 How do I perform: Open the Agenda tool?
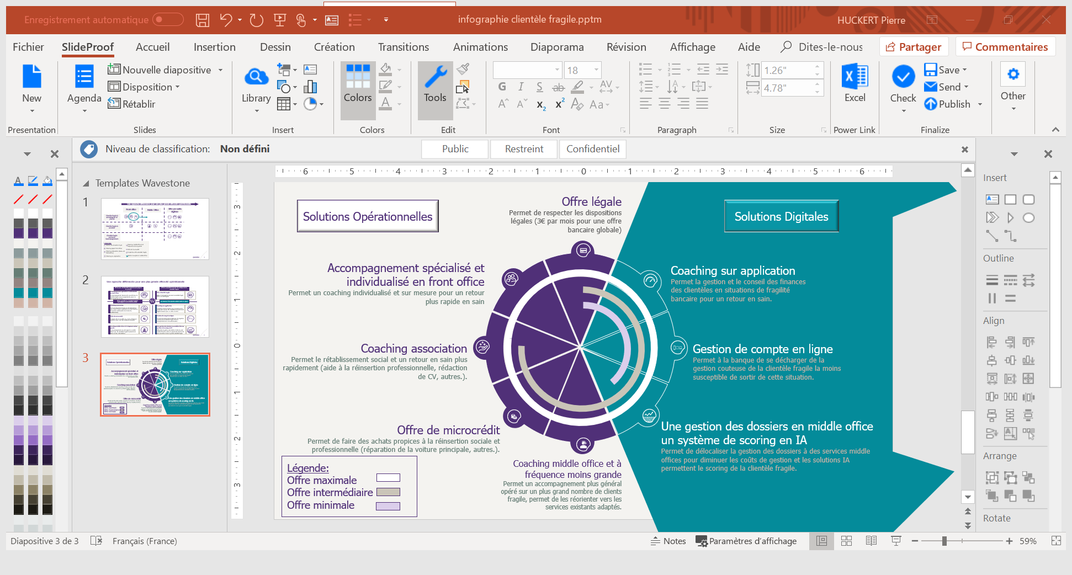84,88
